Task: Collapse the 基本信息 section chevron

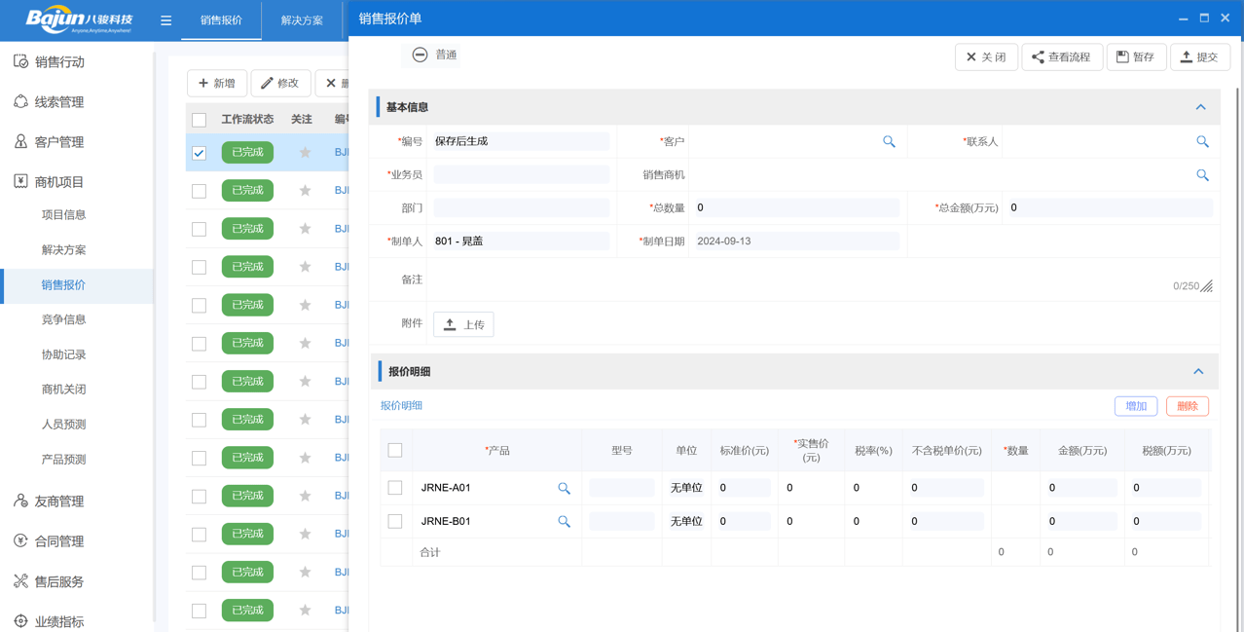Action: [x=1201, y=106]
